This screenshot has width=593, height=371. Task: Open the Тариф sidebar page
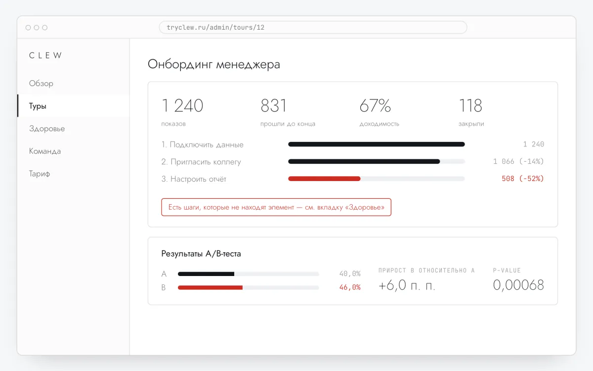[73, 174]
